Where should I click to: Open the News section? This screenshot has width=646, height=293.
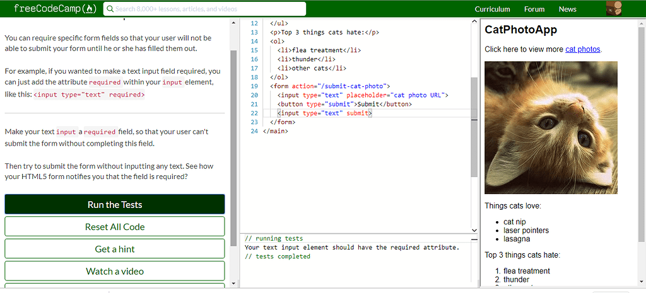pyautogui.click(x=567, y=9)
